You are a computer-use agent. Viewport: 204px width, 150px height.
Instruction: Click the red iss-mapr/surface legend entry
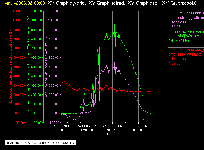pos(186,50)
